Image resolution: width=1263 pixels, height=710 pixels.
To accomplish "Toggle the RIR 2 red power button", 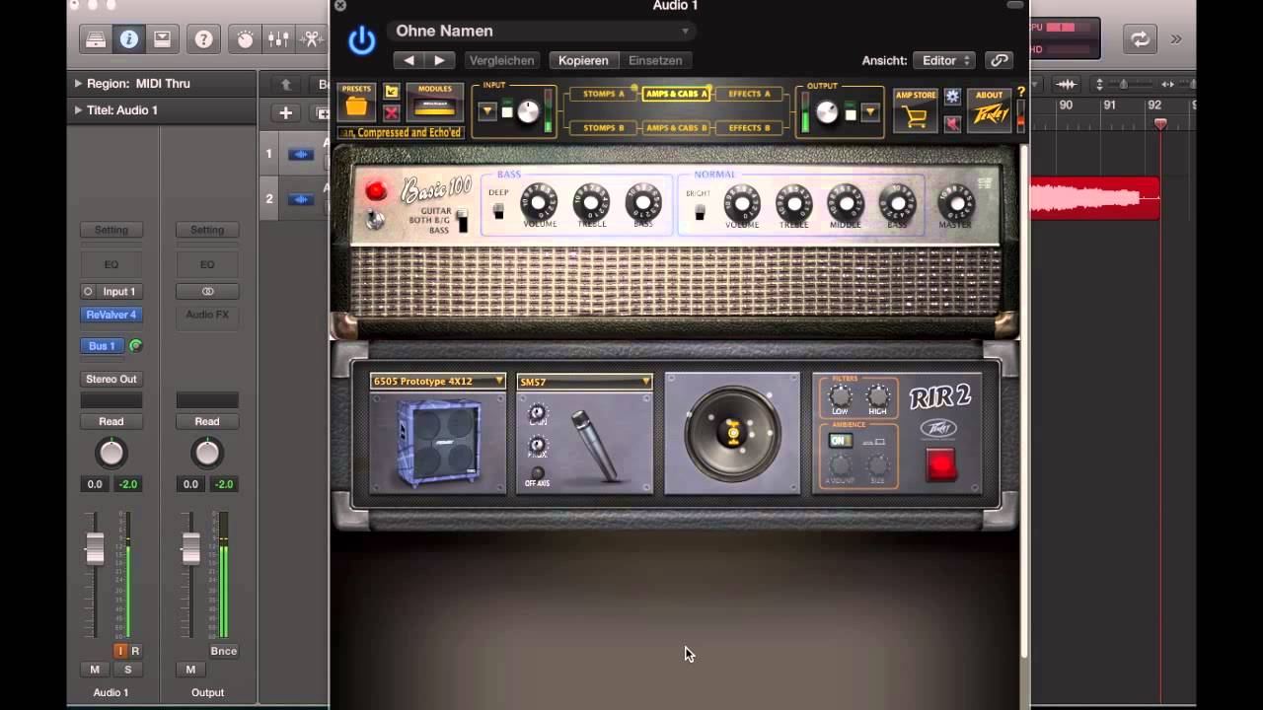I will 941,464.
